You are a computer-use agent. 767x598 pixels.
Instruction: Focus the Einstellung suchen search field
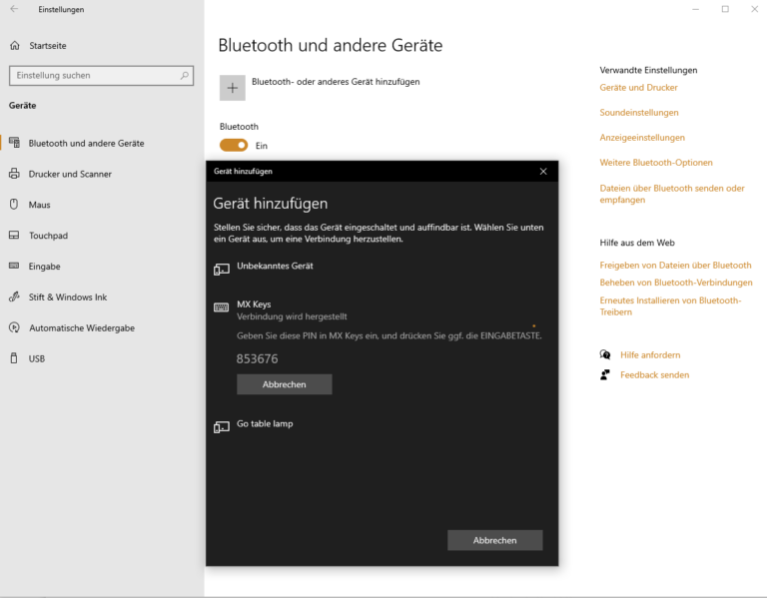pos(95,75)
